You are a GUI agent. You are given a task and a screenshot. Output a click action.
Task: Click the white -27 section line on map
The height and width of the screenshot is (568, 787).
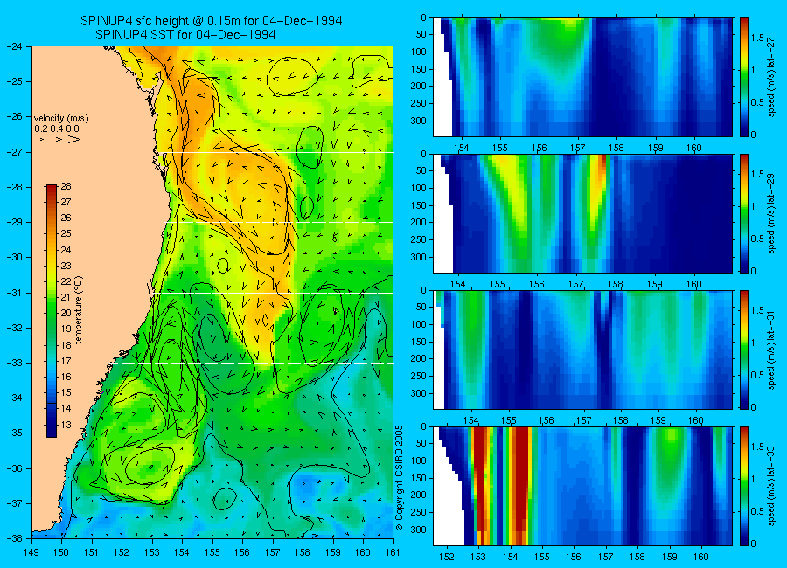(281, 152)
